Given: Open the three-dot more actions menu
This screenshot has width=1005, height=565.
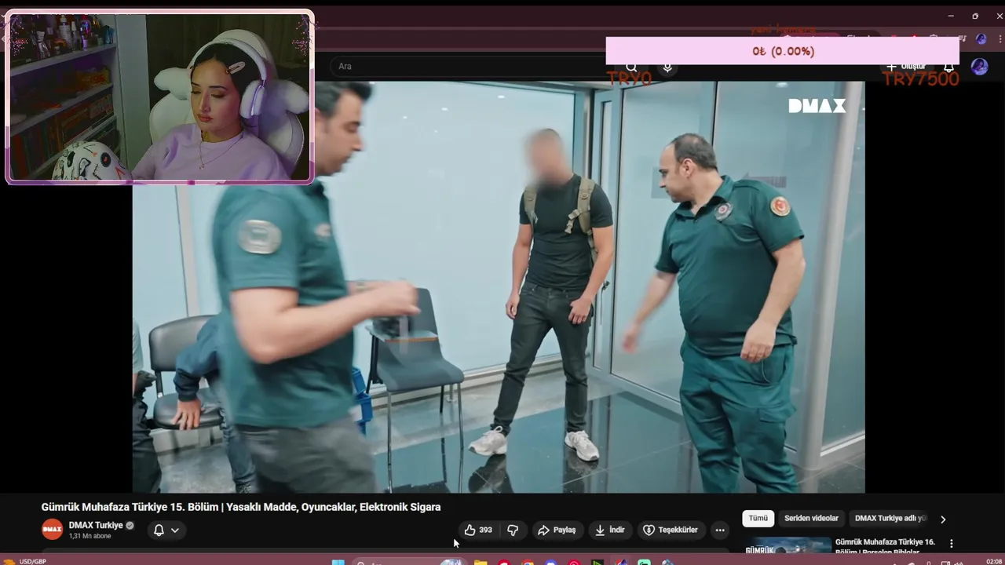Looking at the screenshot, I should tap(720, 530).
